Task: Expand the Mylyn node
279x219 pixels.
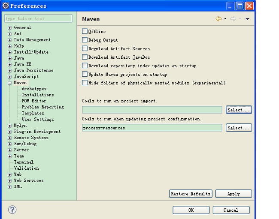Action: [x=9, y=126]
